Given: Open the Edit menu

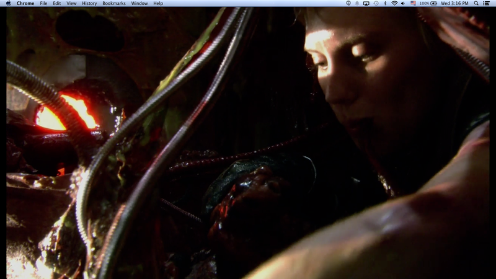Looking at the screenshot, I should (57, 3).
